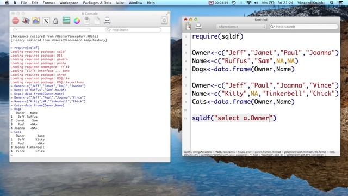Click the Time Machine icon in menu bar
Viewport: 348px width, 196px height.
[234, 3]
